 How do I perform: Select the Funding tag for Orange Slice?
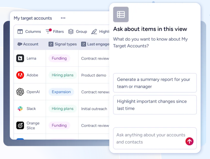[x=59, y=125]
